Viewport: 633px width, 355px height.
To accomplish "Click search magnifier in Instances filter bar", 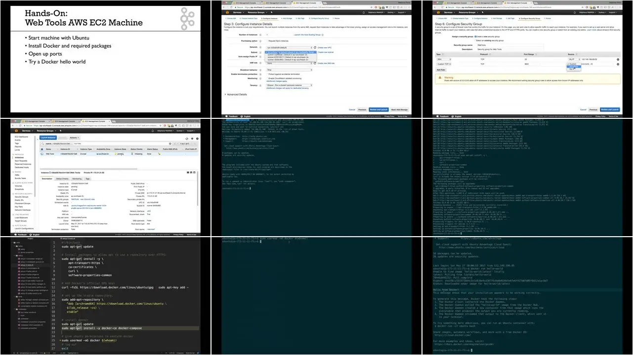I will (x=42, y=142).
